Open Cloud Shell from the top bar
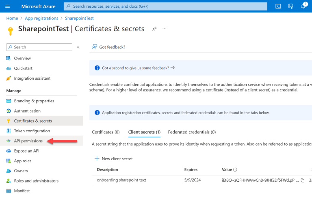Image resolution: width=312 pixels, height=197 pixels. coord(278,6)
